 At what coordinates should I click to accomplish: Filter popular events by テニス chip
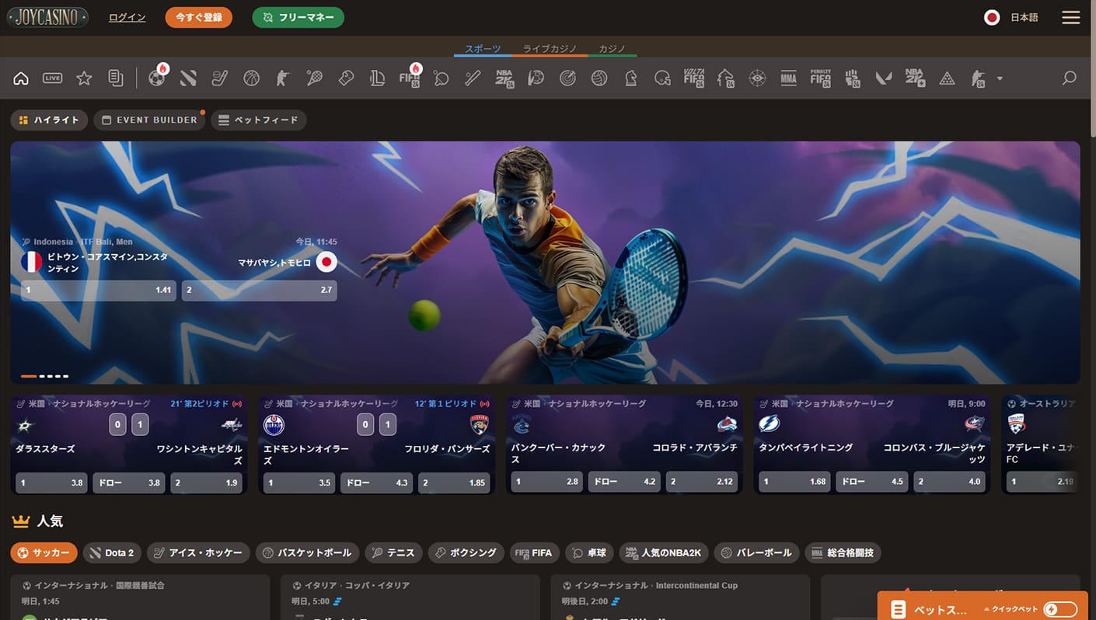click(393, 553)
